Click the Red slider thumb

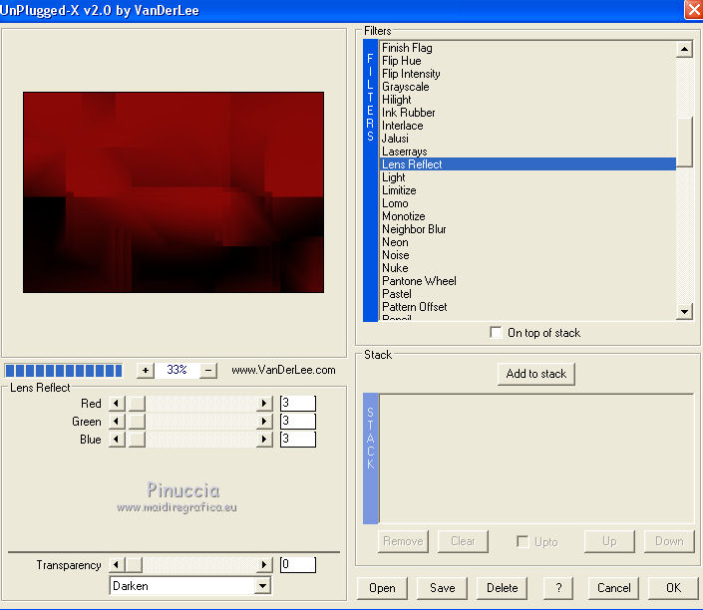pos(137,404)
